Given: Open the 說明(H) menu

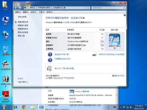Looking at the screenshot, I should pos(50,12).
